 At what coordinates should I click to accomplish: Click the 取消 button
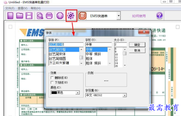[x=137, y=50]
